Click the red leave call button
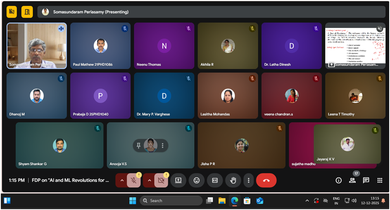The image size is (390, 210). (266, 180)
